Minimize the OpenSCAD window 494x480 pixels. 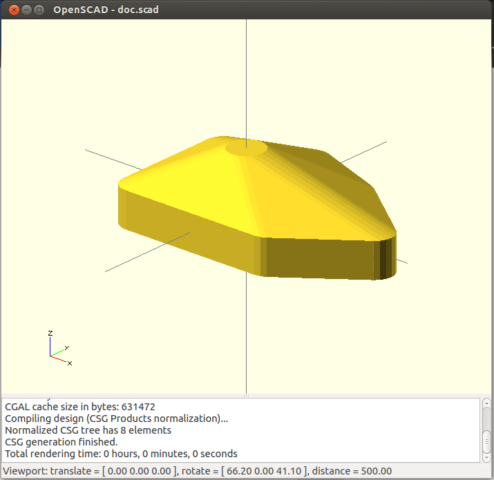click(26, 10)
